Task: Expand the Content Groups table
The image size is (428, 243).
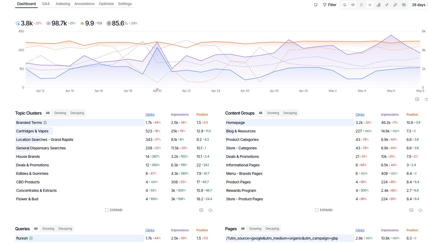Action: [324, 210]
